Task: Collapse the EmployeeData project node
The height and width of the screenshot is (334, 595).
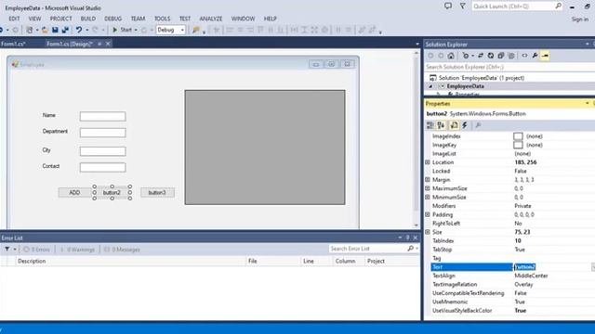Action: 430,86
